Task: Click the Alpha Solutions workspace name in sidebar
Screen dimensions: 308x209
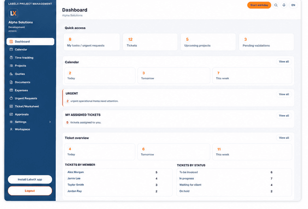Action: pos(21,22)
